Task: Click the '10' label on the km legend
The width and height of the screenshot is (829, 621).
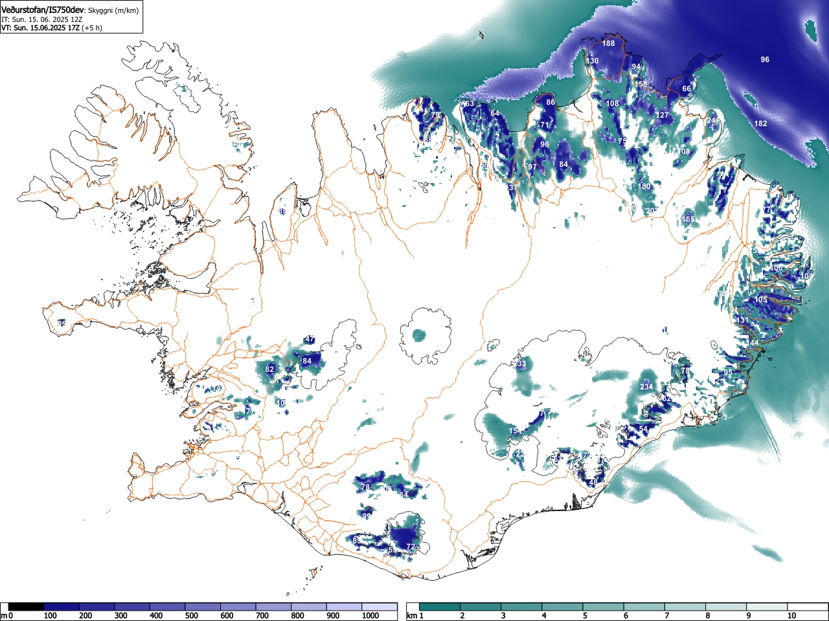Action: 791,616
